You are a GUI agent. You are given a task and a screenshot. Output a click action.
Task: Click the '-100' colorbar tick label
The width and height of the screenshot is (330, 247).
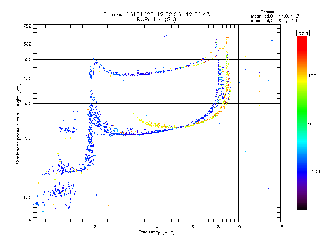[x=314, y=172]
